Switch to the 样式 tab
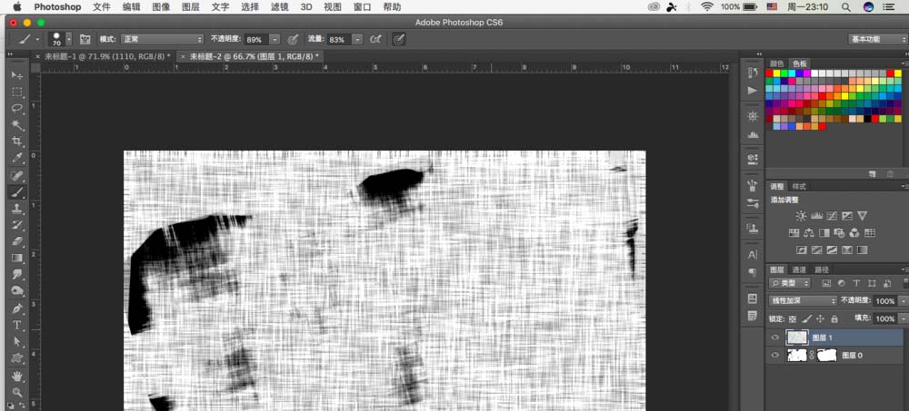Viewport: 909px width, 411px height. pos(799,186)
